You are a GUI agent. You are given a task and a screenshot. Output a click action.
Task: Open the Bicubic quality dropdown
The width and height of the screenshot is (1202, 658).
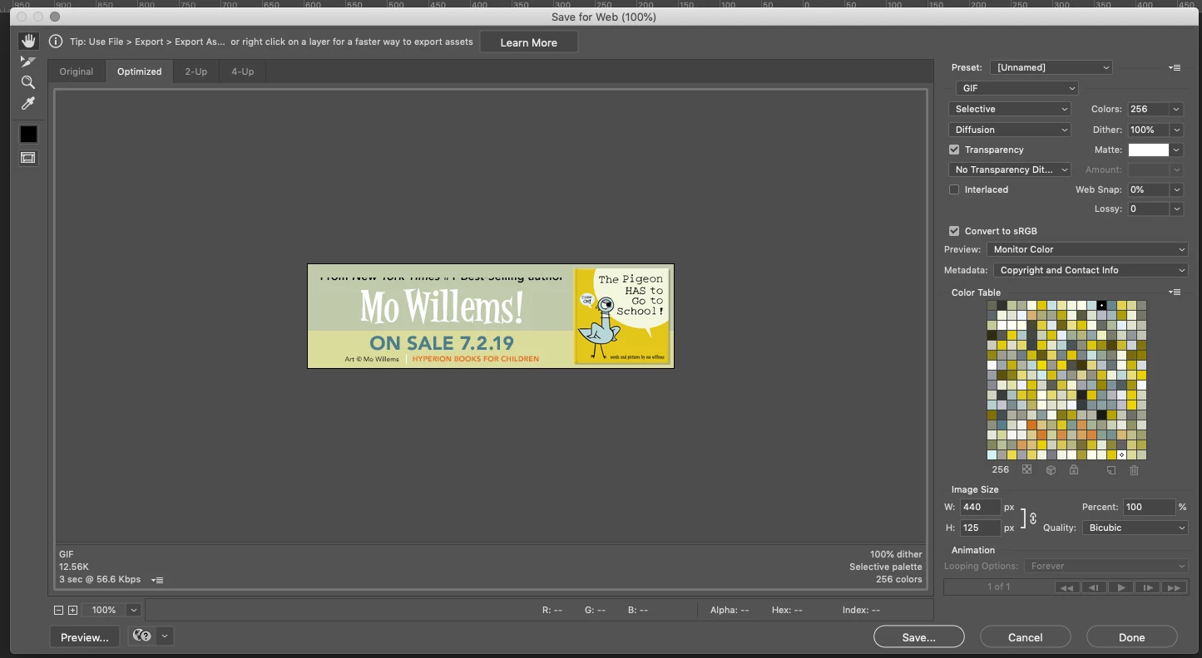coord(1135,528)
